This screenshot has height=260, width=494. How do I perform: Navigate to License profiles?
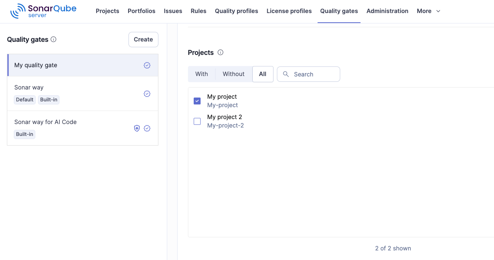point(289,11)
